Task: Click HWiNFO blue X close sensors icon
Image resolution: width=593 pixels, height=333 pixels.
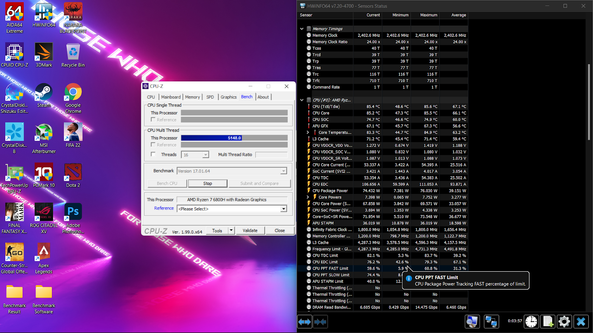Action: tap(581, 322)
